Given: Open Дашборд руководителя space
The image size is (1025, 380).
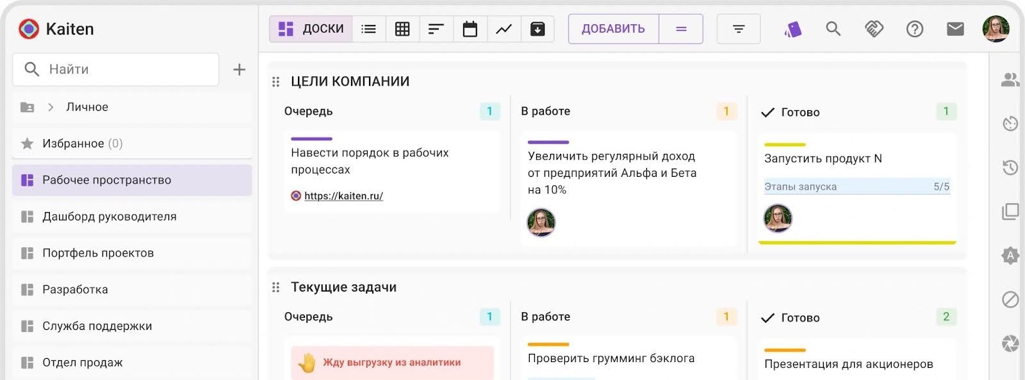Looking at the screenshot, I should [x=132, y=217].
